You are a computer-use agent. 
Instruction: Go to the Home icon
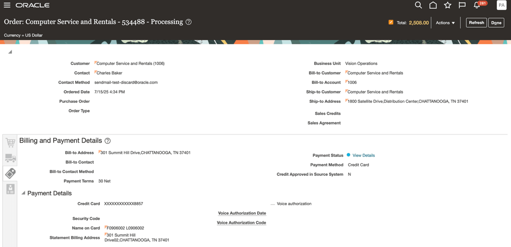coord(433,5)
